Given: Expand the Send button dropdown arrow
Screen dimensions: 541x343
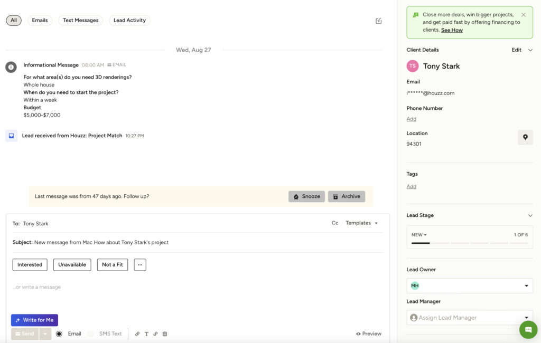Looking at the screenshot, I should (44, 334).
